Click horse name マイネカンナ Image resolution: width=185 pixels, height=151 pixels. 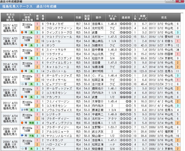pos(55,140)
